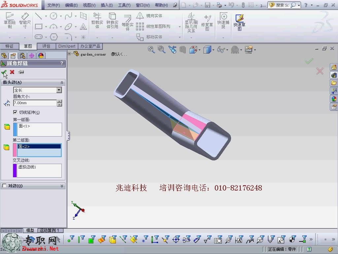This screenshot has width=338, height=254.
Task: Open FeatureManager design tree tab
Action: (4, 56)
